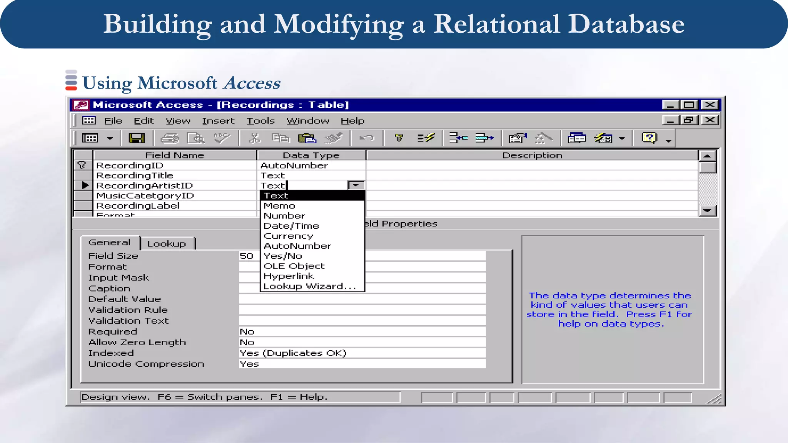
Task: Click the Validation Rule input box
Action: coord(362,310)
